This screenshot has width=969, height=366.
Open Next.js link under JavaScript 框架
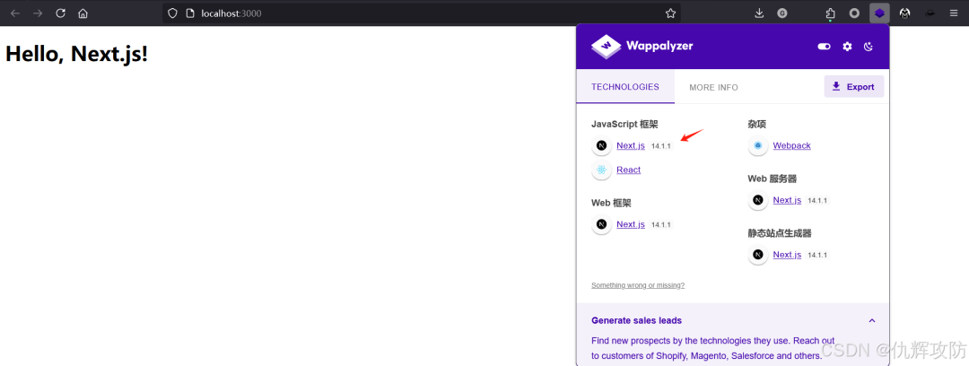(x=631, y=146)
